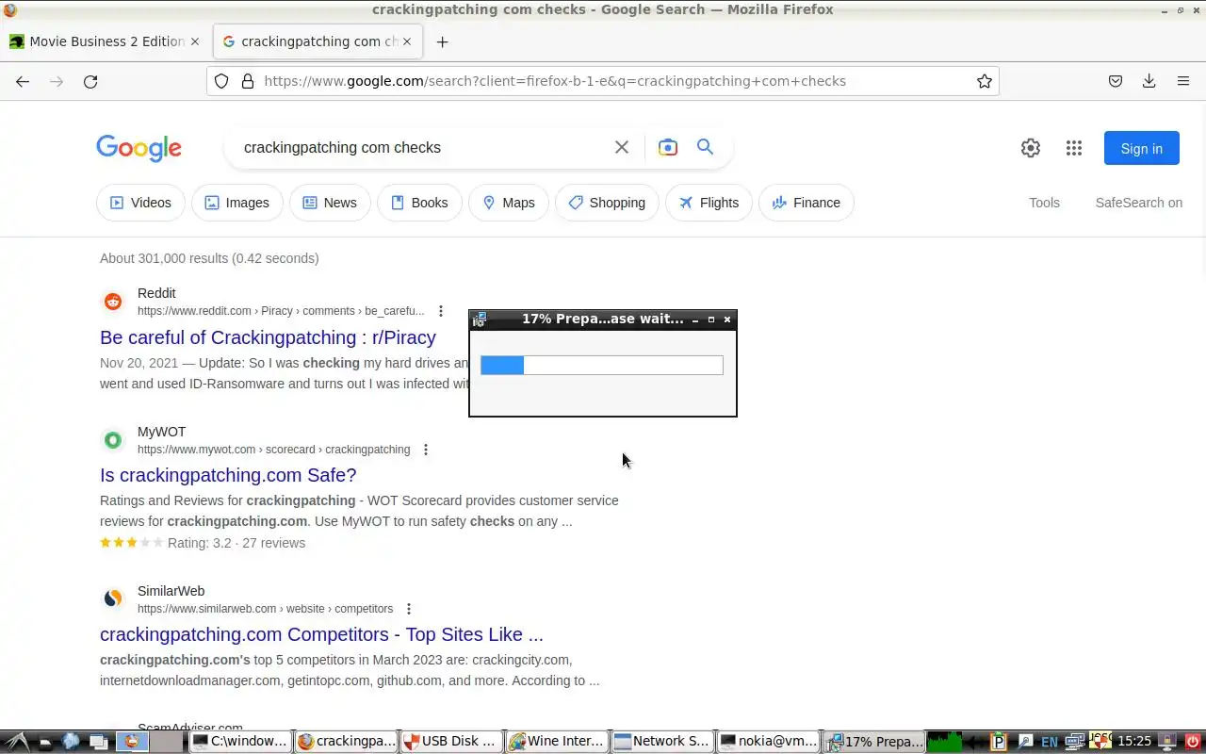Click the show desktop windows icon in taskbar
The height and width of the screenshot is (754, 1206).
(x=99, y=742)
